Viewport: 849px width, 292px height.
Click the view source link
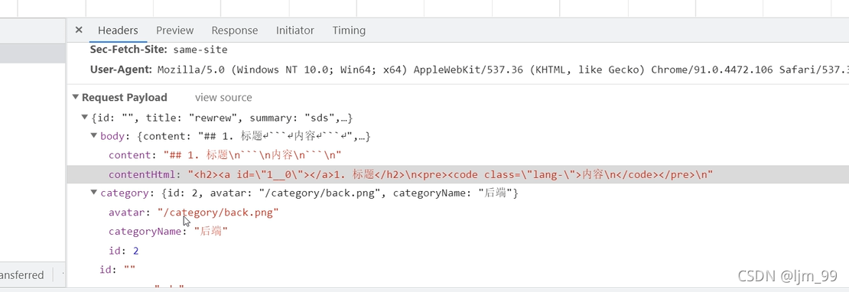(x=223, y=97)
